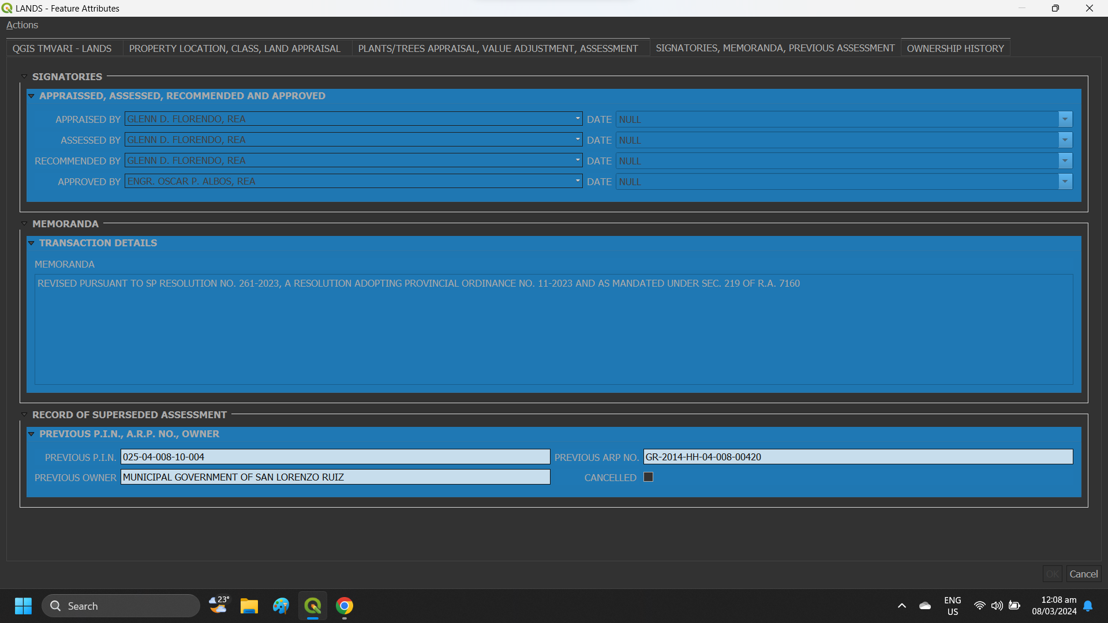Show hidden system tray icons
Image resolution: width=1108 pixels, height=623 pixels.
[901, 606]
